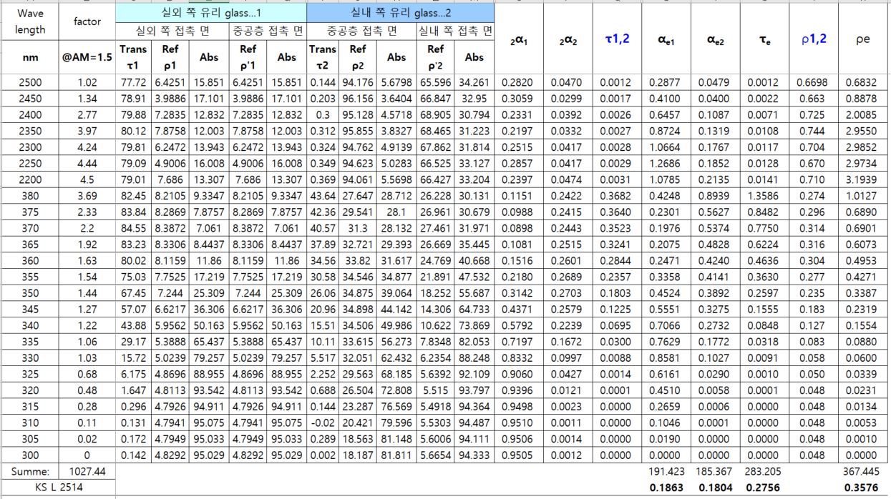The height and width of the screenshot is (499, 891).
Task: Select wavelength cell '300'
Action: [x=29, y=455]
